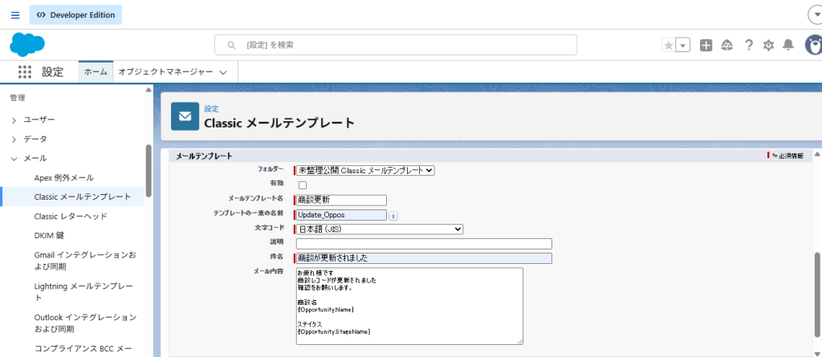This screenshot has height=357, width=822.
Task: Open Gmail インテグレーションおよび同期
Action: (85, 261)
